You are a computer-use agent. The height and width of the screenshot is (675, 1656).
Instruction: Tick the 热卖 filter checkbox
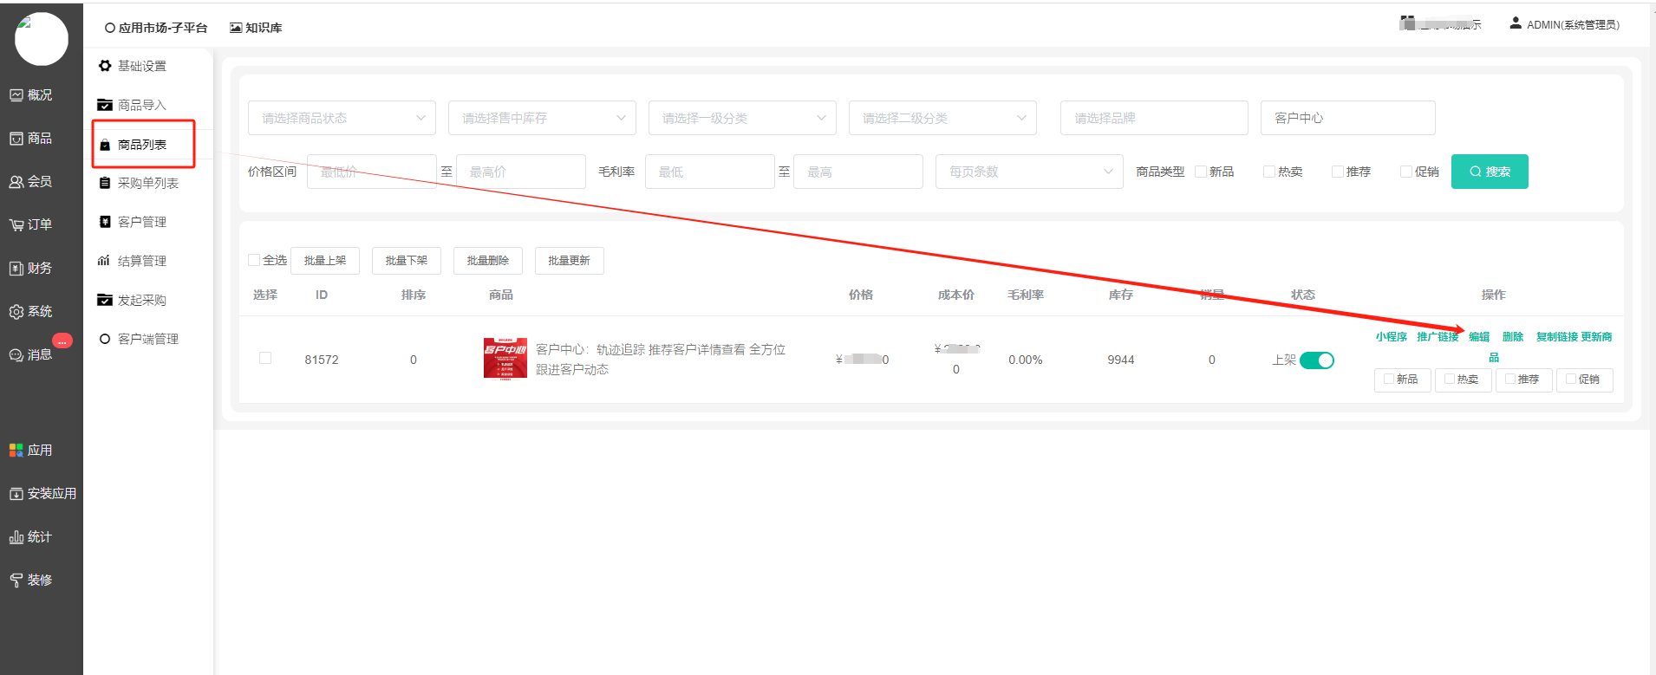pyautogui.click(x=1269, y=172)
